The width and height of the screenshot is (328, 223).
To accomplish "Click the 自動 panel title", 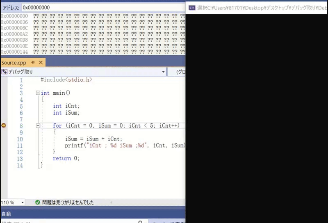I will [x=6, y=214].
